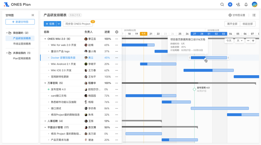Click 新建甘特图 button

coord(20,22)
